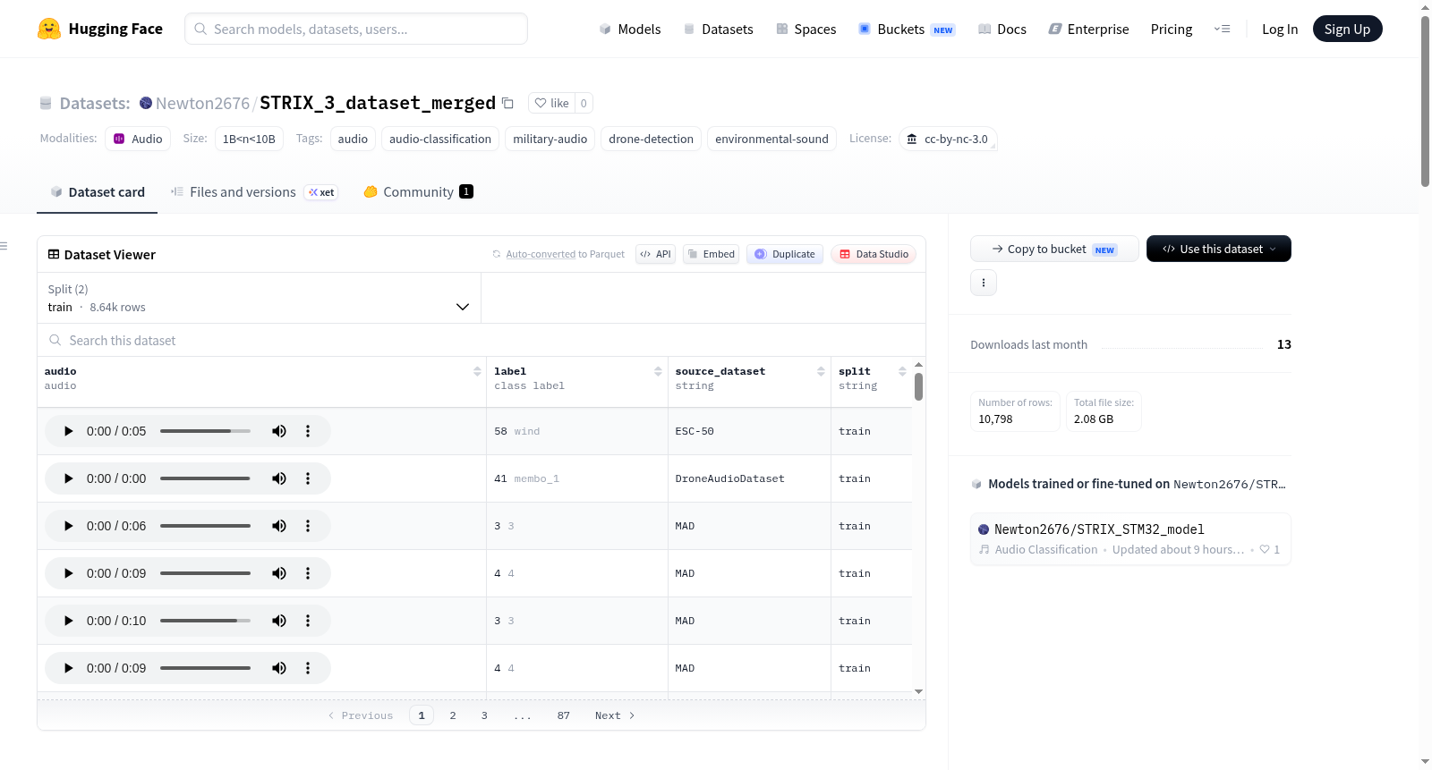Like the STRIX_3_dataset_merged dataset
Viewport: 1432px width, 770px height.
(551, 103)
